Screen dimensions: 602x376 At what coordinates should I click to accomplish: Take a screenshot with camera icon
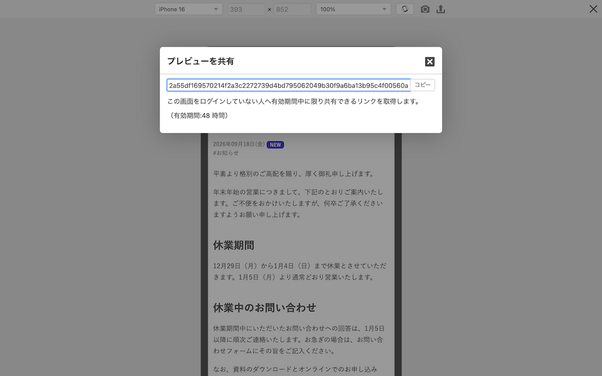pyautogui.click(x=425, y=9)
